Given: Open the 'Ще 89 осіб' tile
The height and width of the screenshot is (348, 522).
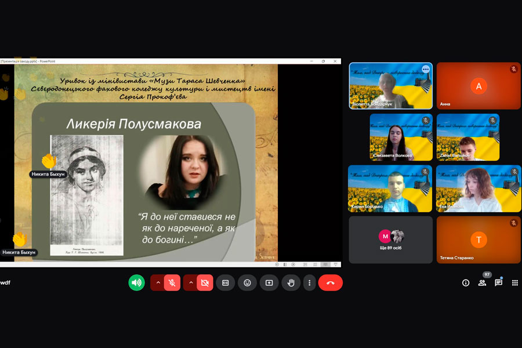Looking at the screenshot, I should pos(390,240).
